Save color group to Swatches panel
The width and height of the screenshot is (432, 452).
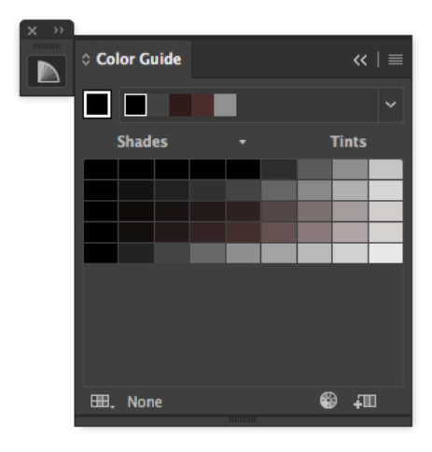(x=365, y=401)
